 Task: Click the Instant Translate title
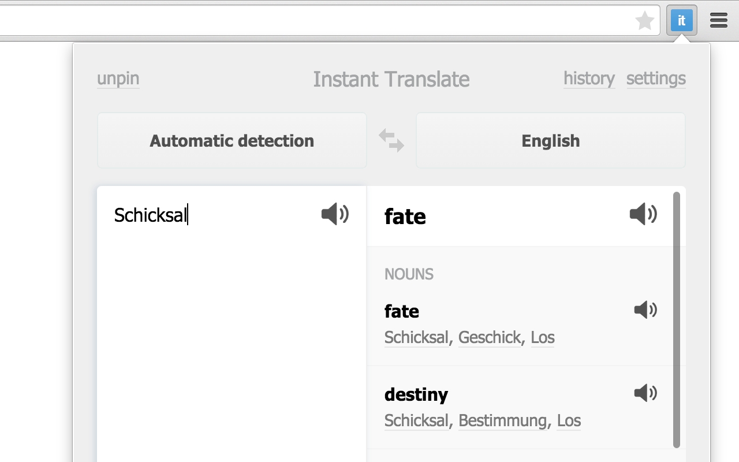[391, 79]
